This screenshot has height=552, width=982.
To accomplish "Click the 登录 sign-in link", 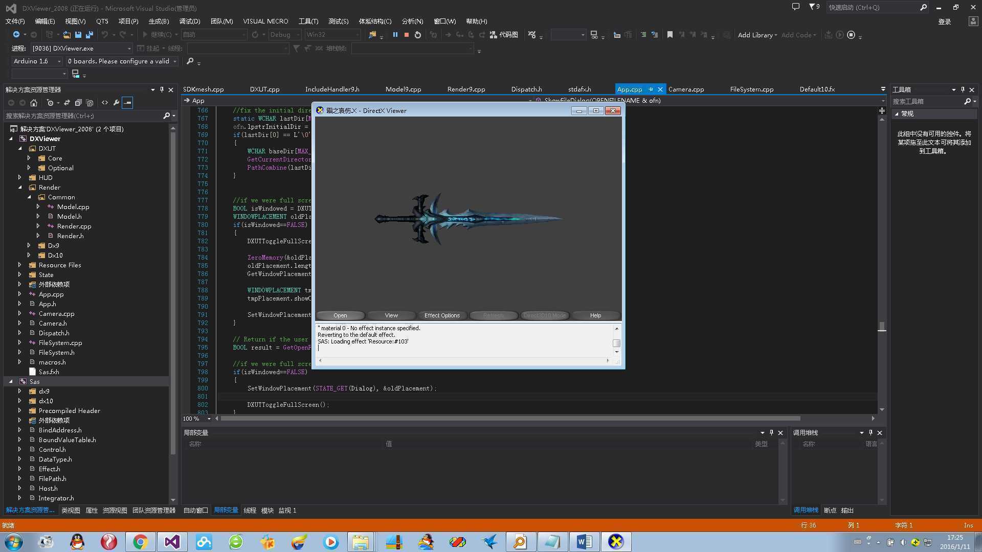I will pos(945,21).
